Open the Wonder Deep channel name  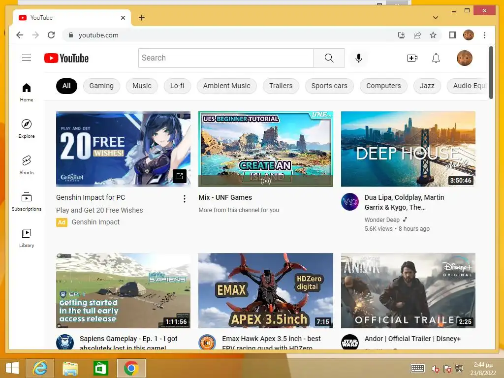tap(382, 220)
